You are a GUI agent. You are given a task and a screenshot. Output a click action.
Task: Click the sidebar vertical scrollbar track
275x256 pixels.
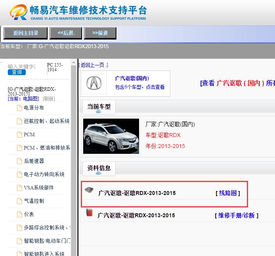coord(74,160)
